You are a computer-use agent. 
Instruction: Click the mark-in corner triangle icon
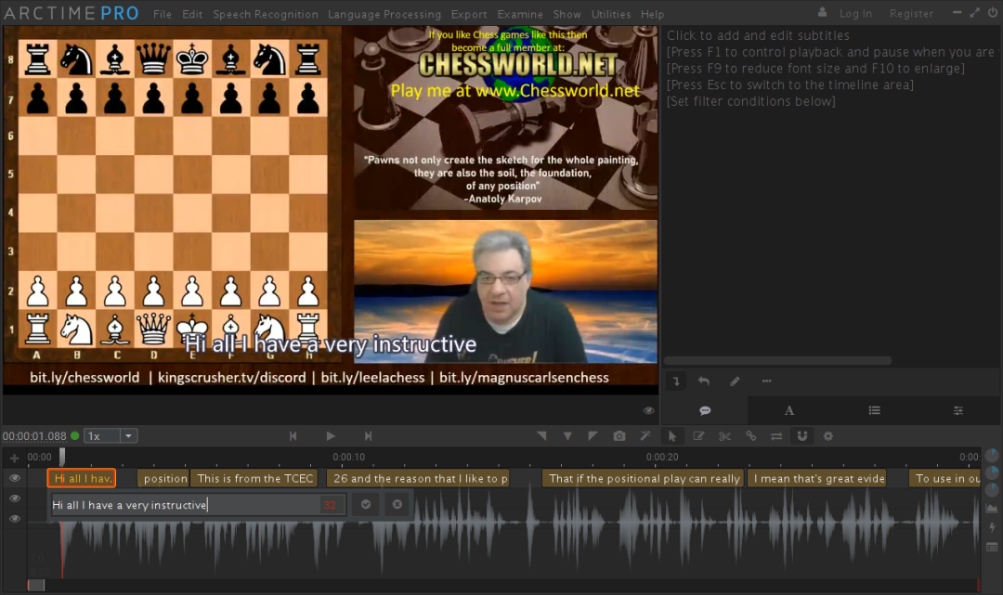pyautogui.click(x=541, y=436)
